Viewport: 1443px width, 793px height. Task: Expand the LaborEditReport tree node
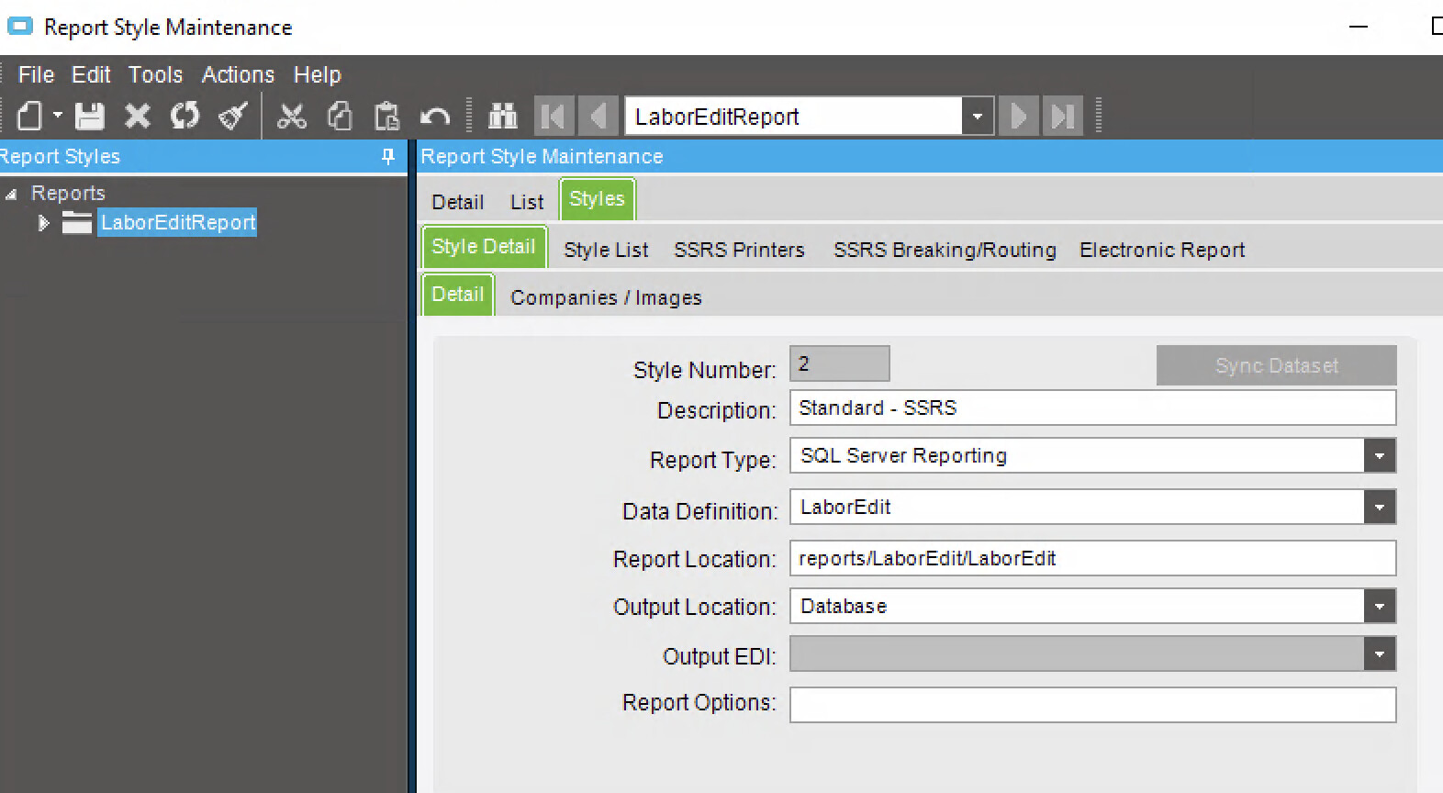coord(43,223)
